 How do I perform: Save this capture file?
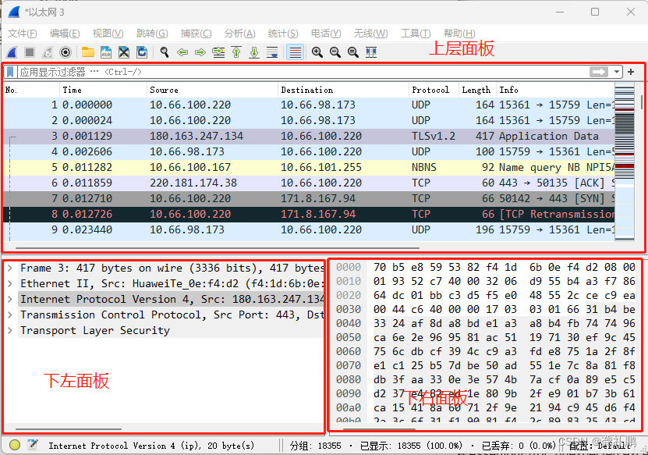click(106, 52)
